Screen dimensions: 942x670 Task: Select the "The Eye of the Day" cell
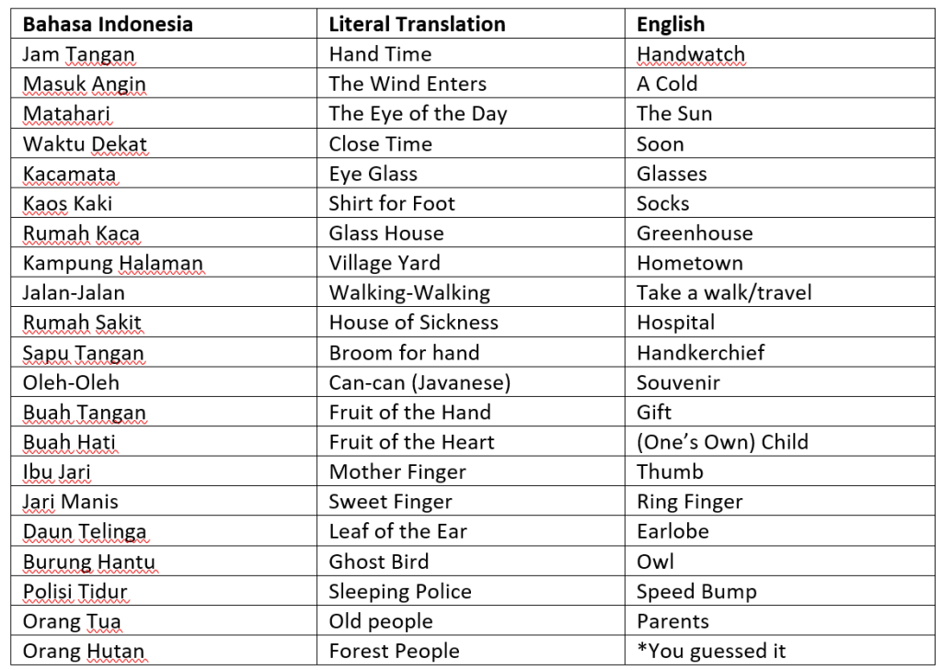(x=418, y=114)
